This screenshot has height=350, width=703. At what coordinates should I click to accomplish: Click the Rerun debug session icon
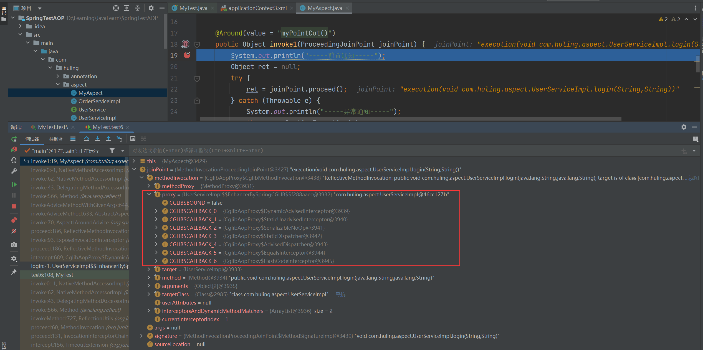(x=14, y=139)
